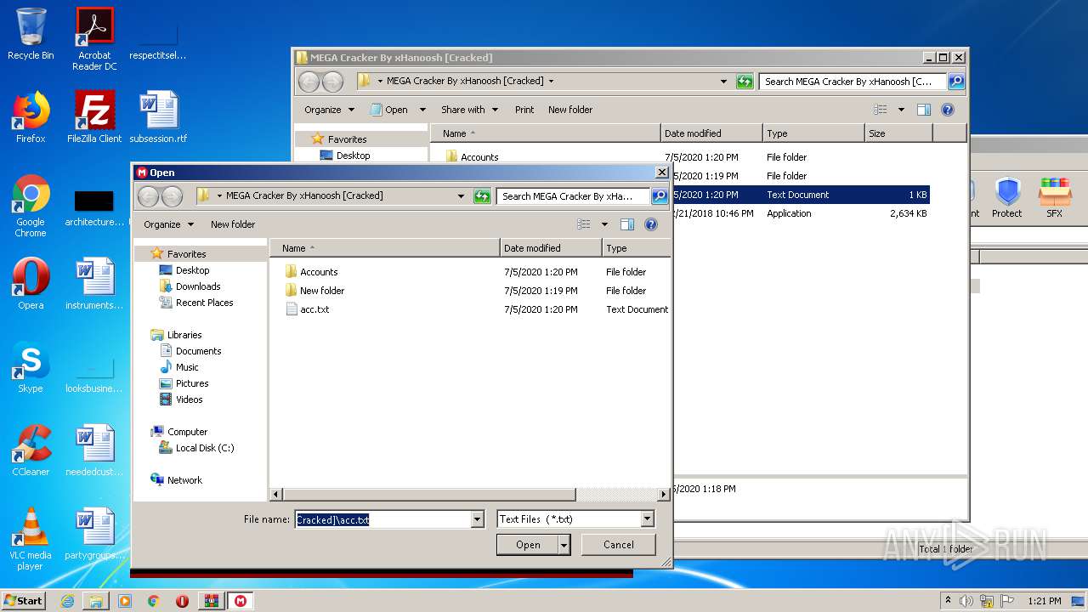Select acc.txt in the Open dialog
Screen dimensions: 1088x612
pos(314,309)
